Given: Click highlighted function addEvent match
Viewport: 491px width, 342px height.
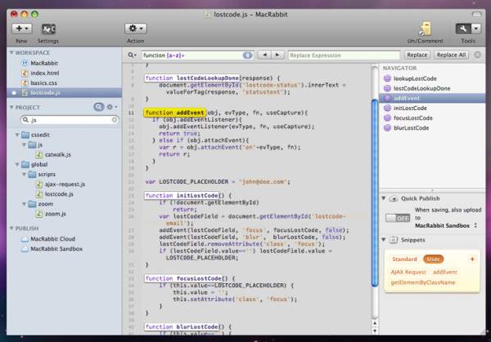Looking at the screenshot, I should coord(175,113).
